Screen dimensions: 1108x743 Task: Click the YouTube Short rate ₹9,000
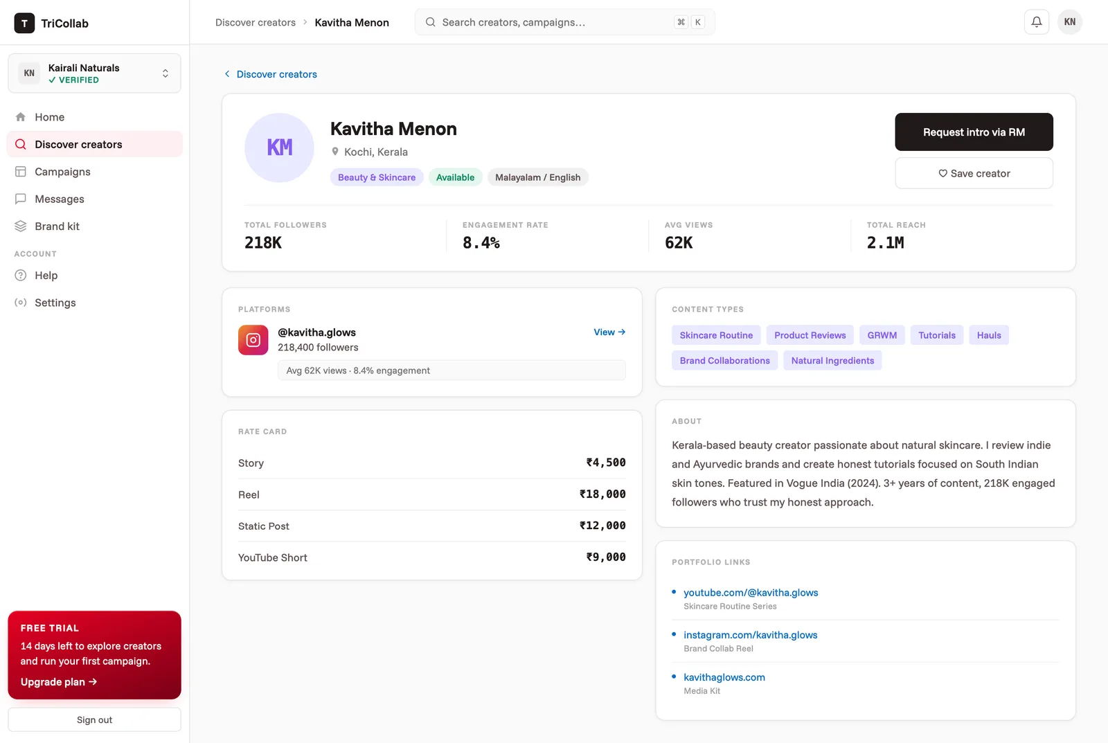pos(606,557)
